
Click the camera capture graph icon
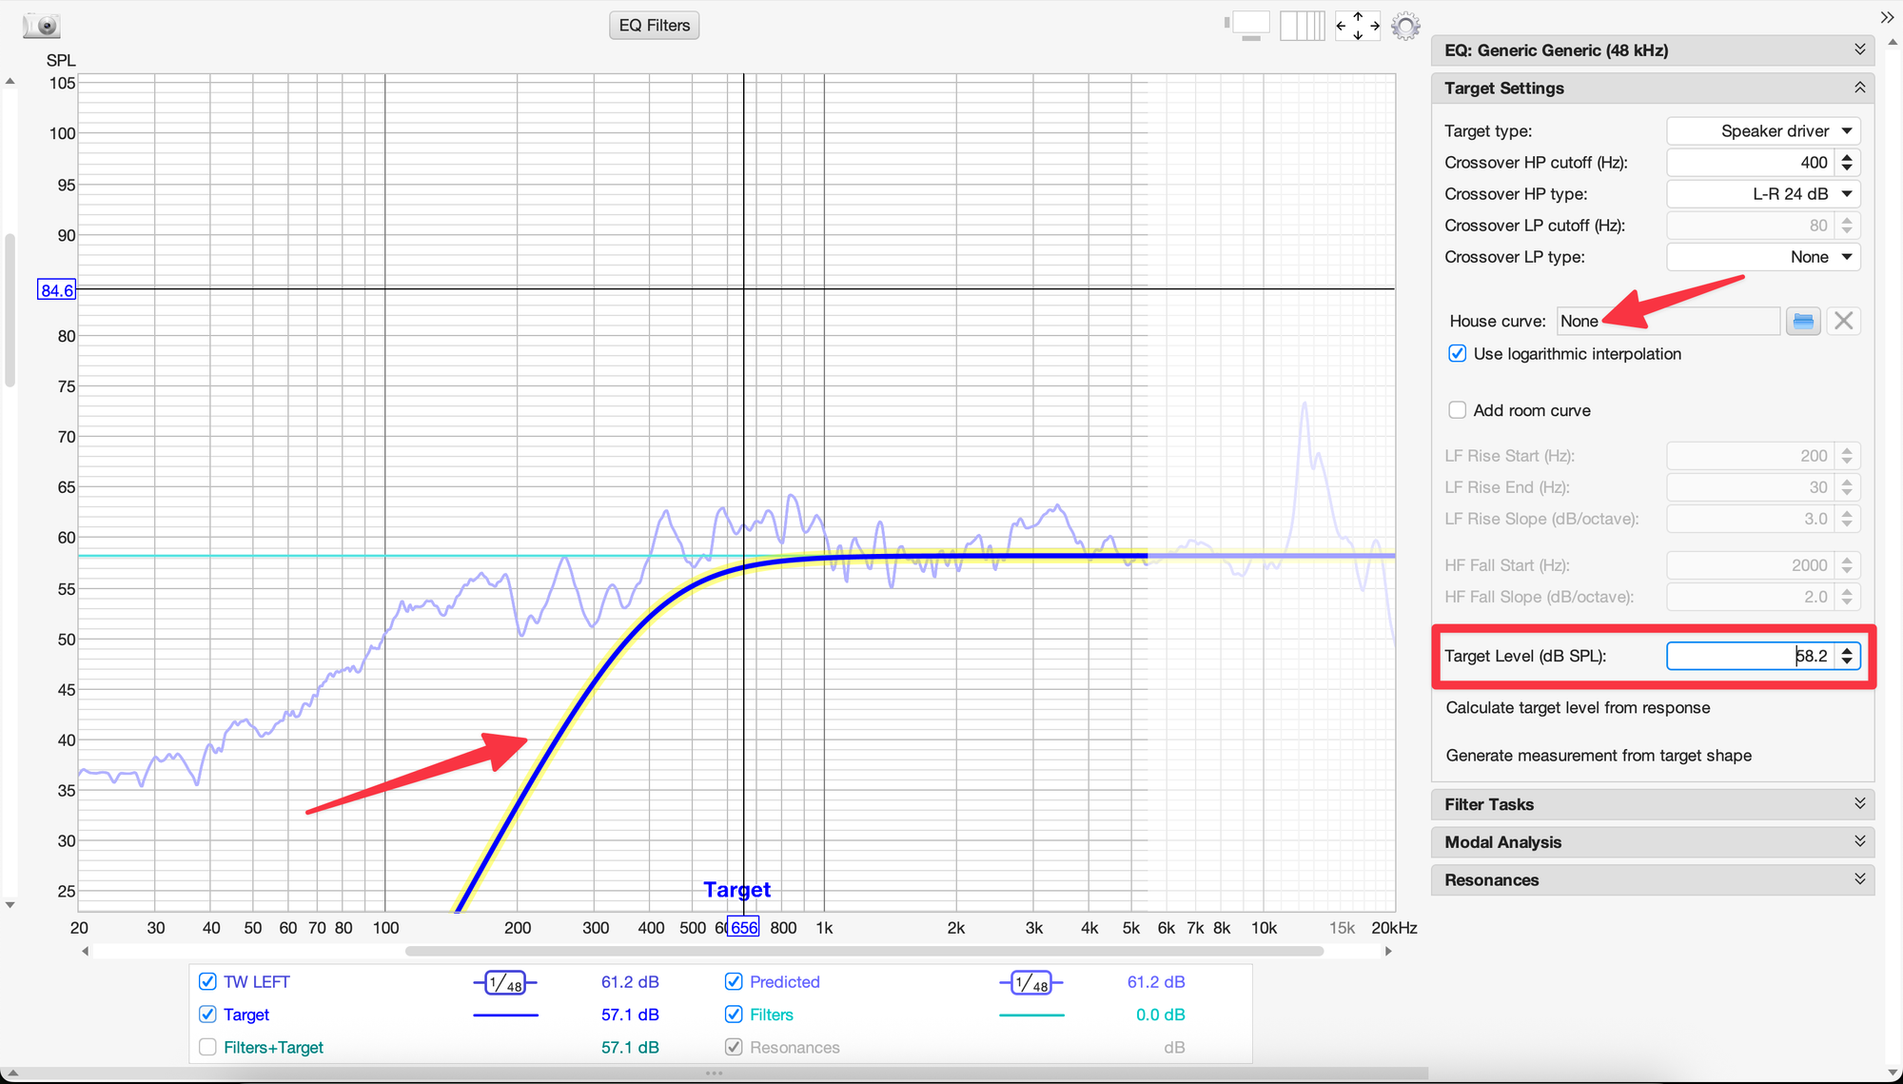point(41,26)
